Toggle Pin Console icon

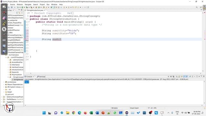pyautogui.click(x=190, y=76)
